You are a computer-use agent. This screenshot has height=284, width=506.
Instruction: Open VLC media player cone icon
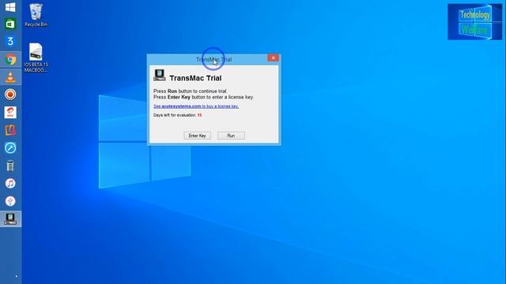[10, 77]
